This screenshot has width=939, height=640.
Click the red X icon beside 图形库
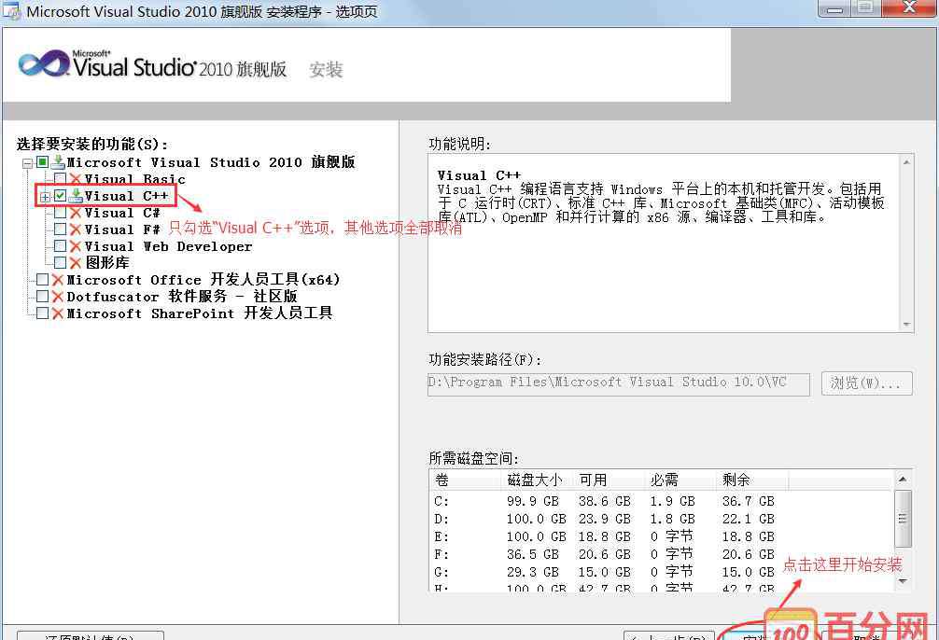point(76,263)
